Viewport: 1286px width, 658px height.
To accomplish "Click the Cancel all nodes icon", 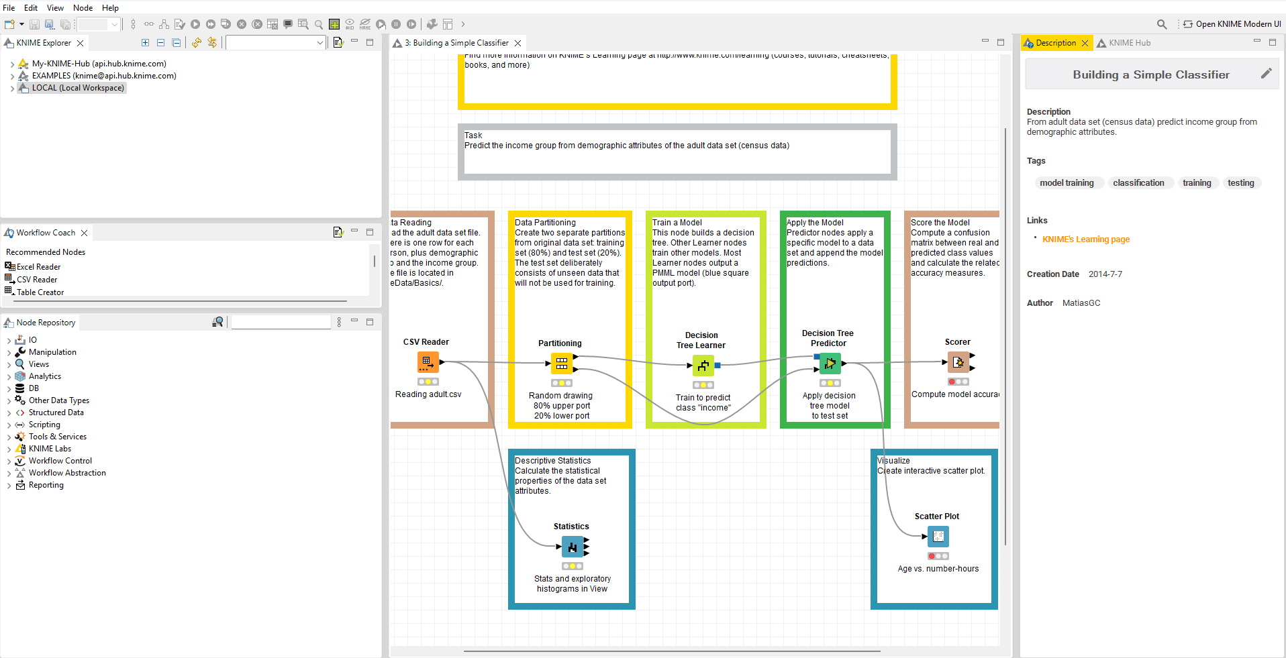I will point(257,24).
